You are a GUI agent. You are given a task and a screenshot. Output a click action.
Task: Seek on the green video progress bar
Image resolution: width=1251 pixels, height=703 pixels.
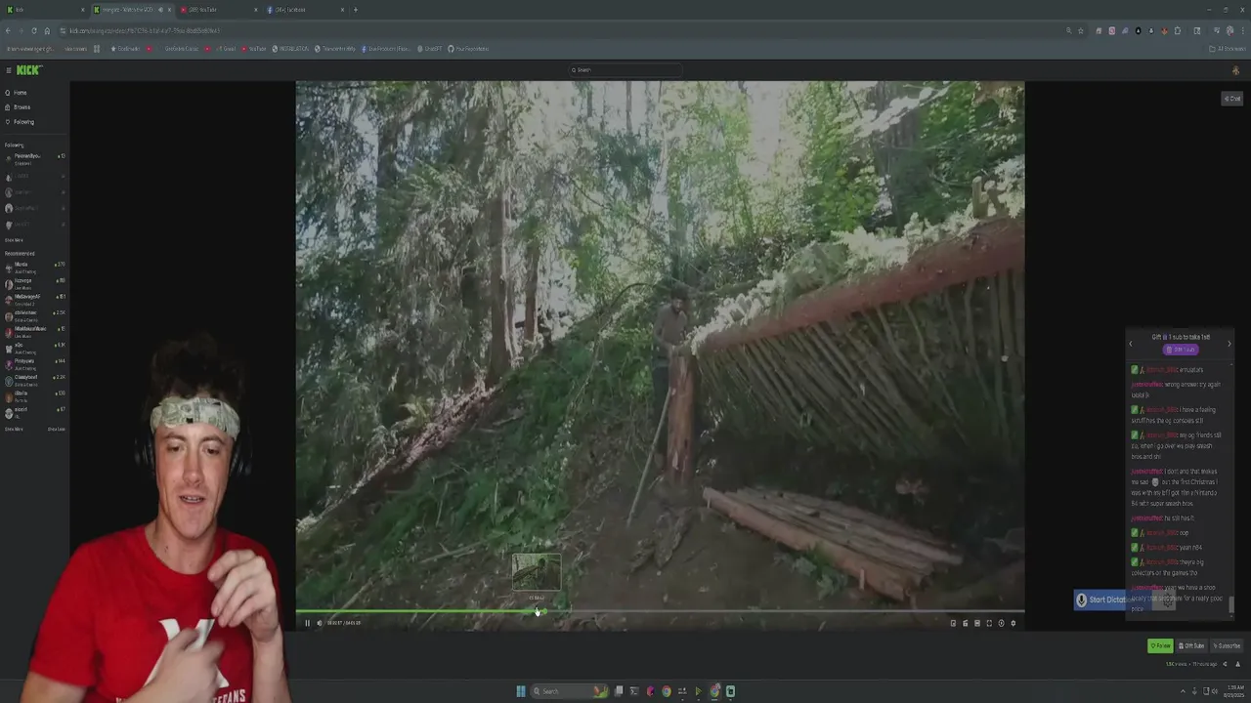[x=660, y=612]
